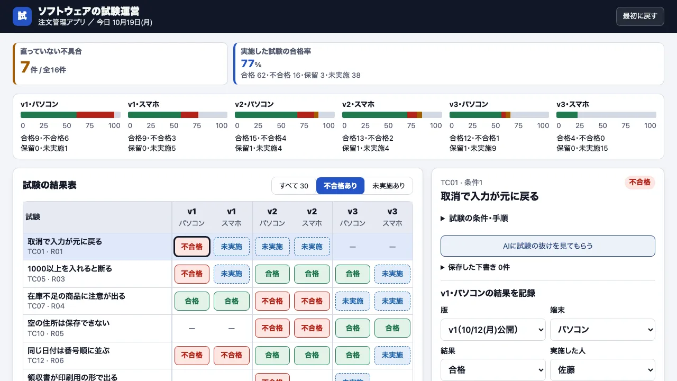Click v1 スマホ 未実施 cell for TC01

tap(232, 247)
